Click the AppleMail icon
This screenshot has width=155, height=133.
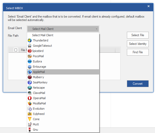[x=30, y=72]
